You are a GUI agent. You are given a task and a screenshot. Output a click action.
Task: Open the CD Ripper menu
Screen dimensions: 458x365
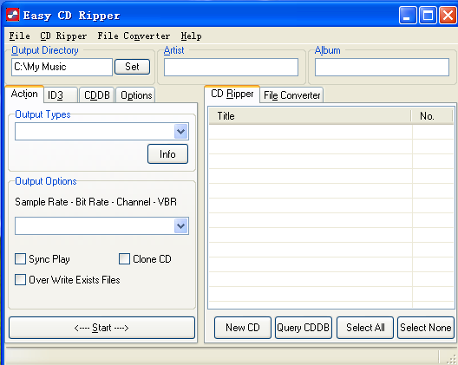pos(63,36)
